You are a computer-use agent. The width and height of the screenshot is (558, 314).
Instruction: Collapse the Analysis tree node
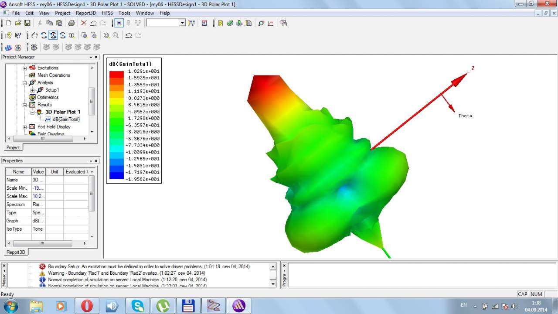pyautogui.click(x=25, y=83)
